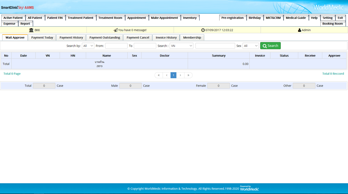Open the Sex filter dropdown

point(250,46)
